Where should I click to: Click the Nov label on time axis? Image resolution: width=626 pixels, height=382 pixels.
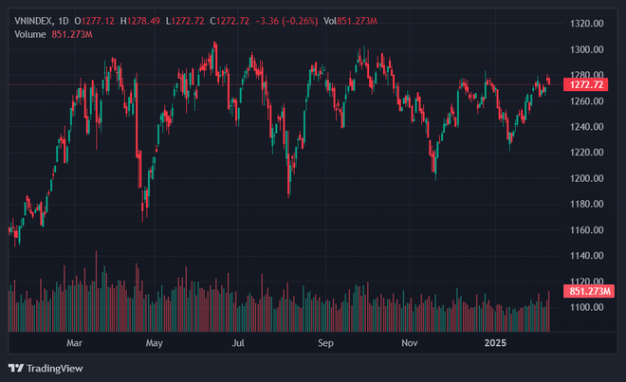pos(410,343)
